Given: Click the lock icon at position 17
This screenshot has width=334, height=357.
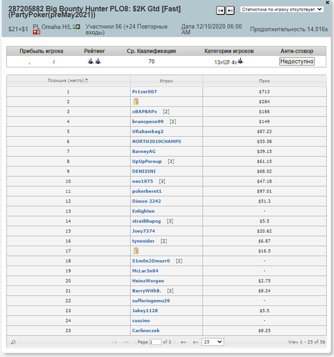Looking at the screenshot, I should coord(136,251).
